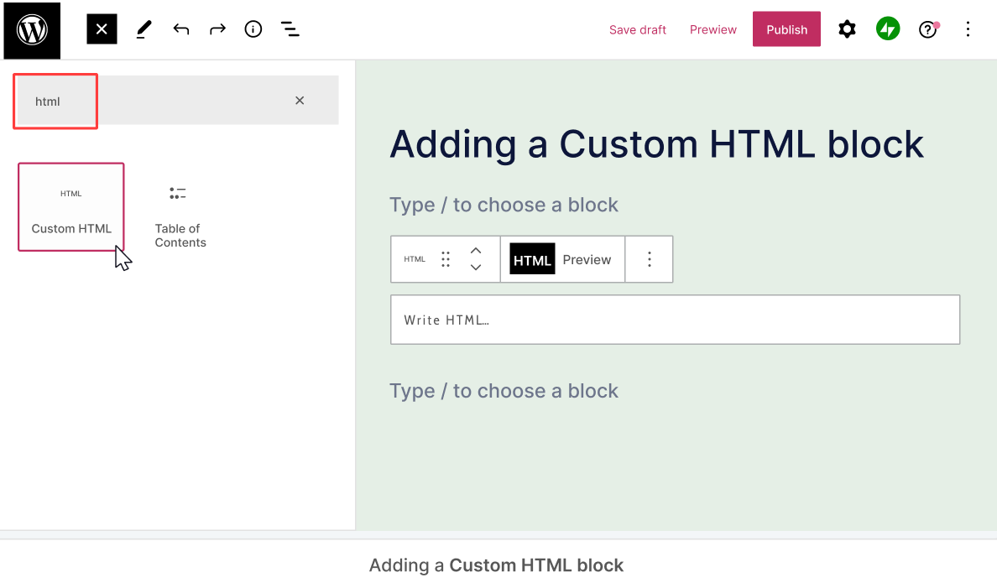The image size is (997, 588).
Task: Click the HTML block type icon in block toolbar
Action: 415,259
